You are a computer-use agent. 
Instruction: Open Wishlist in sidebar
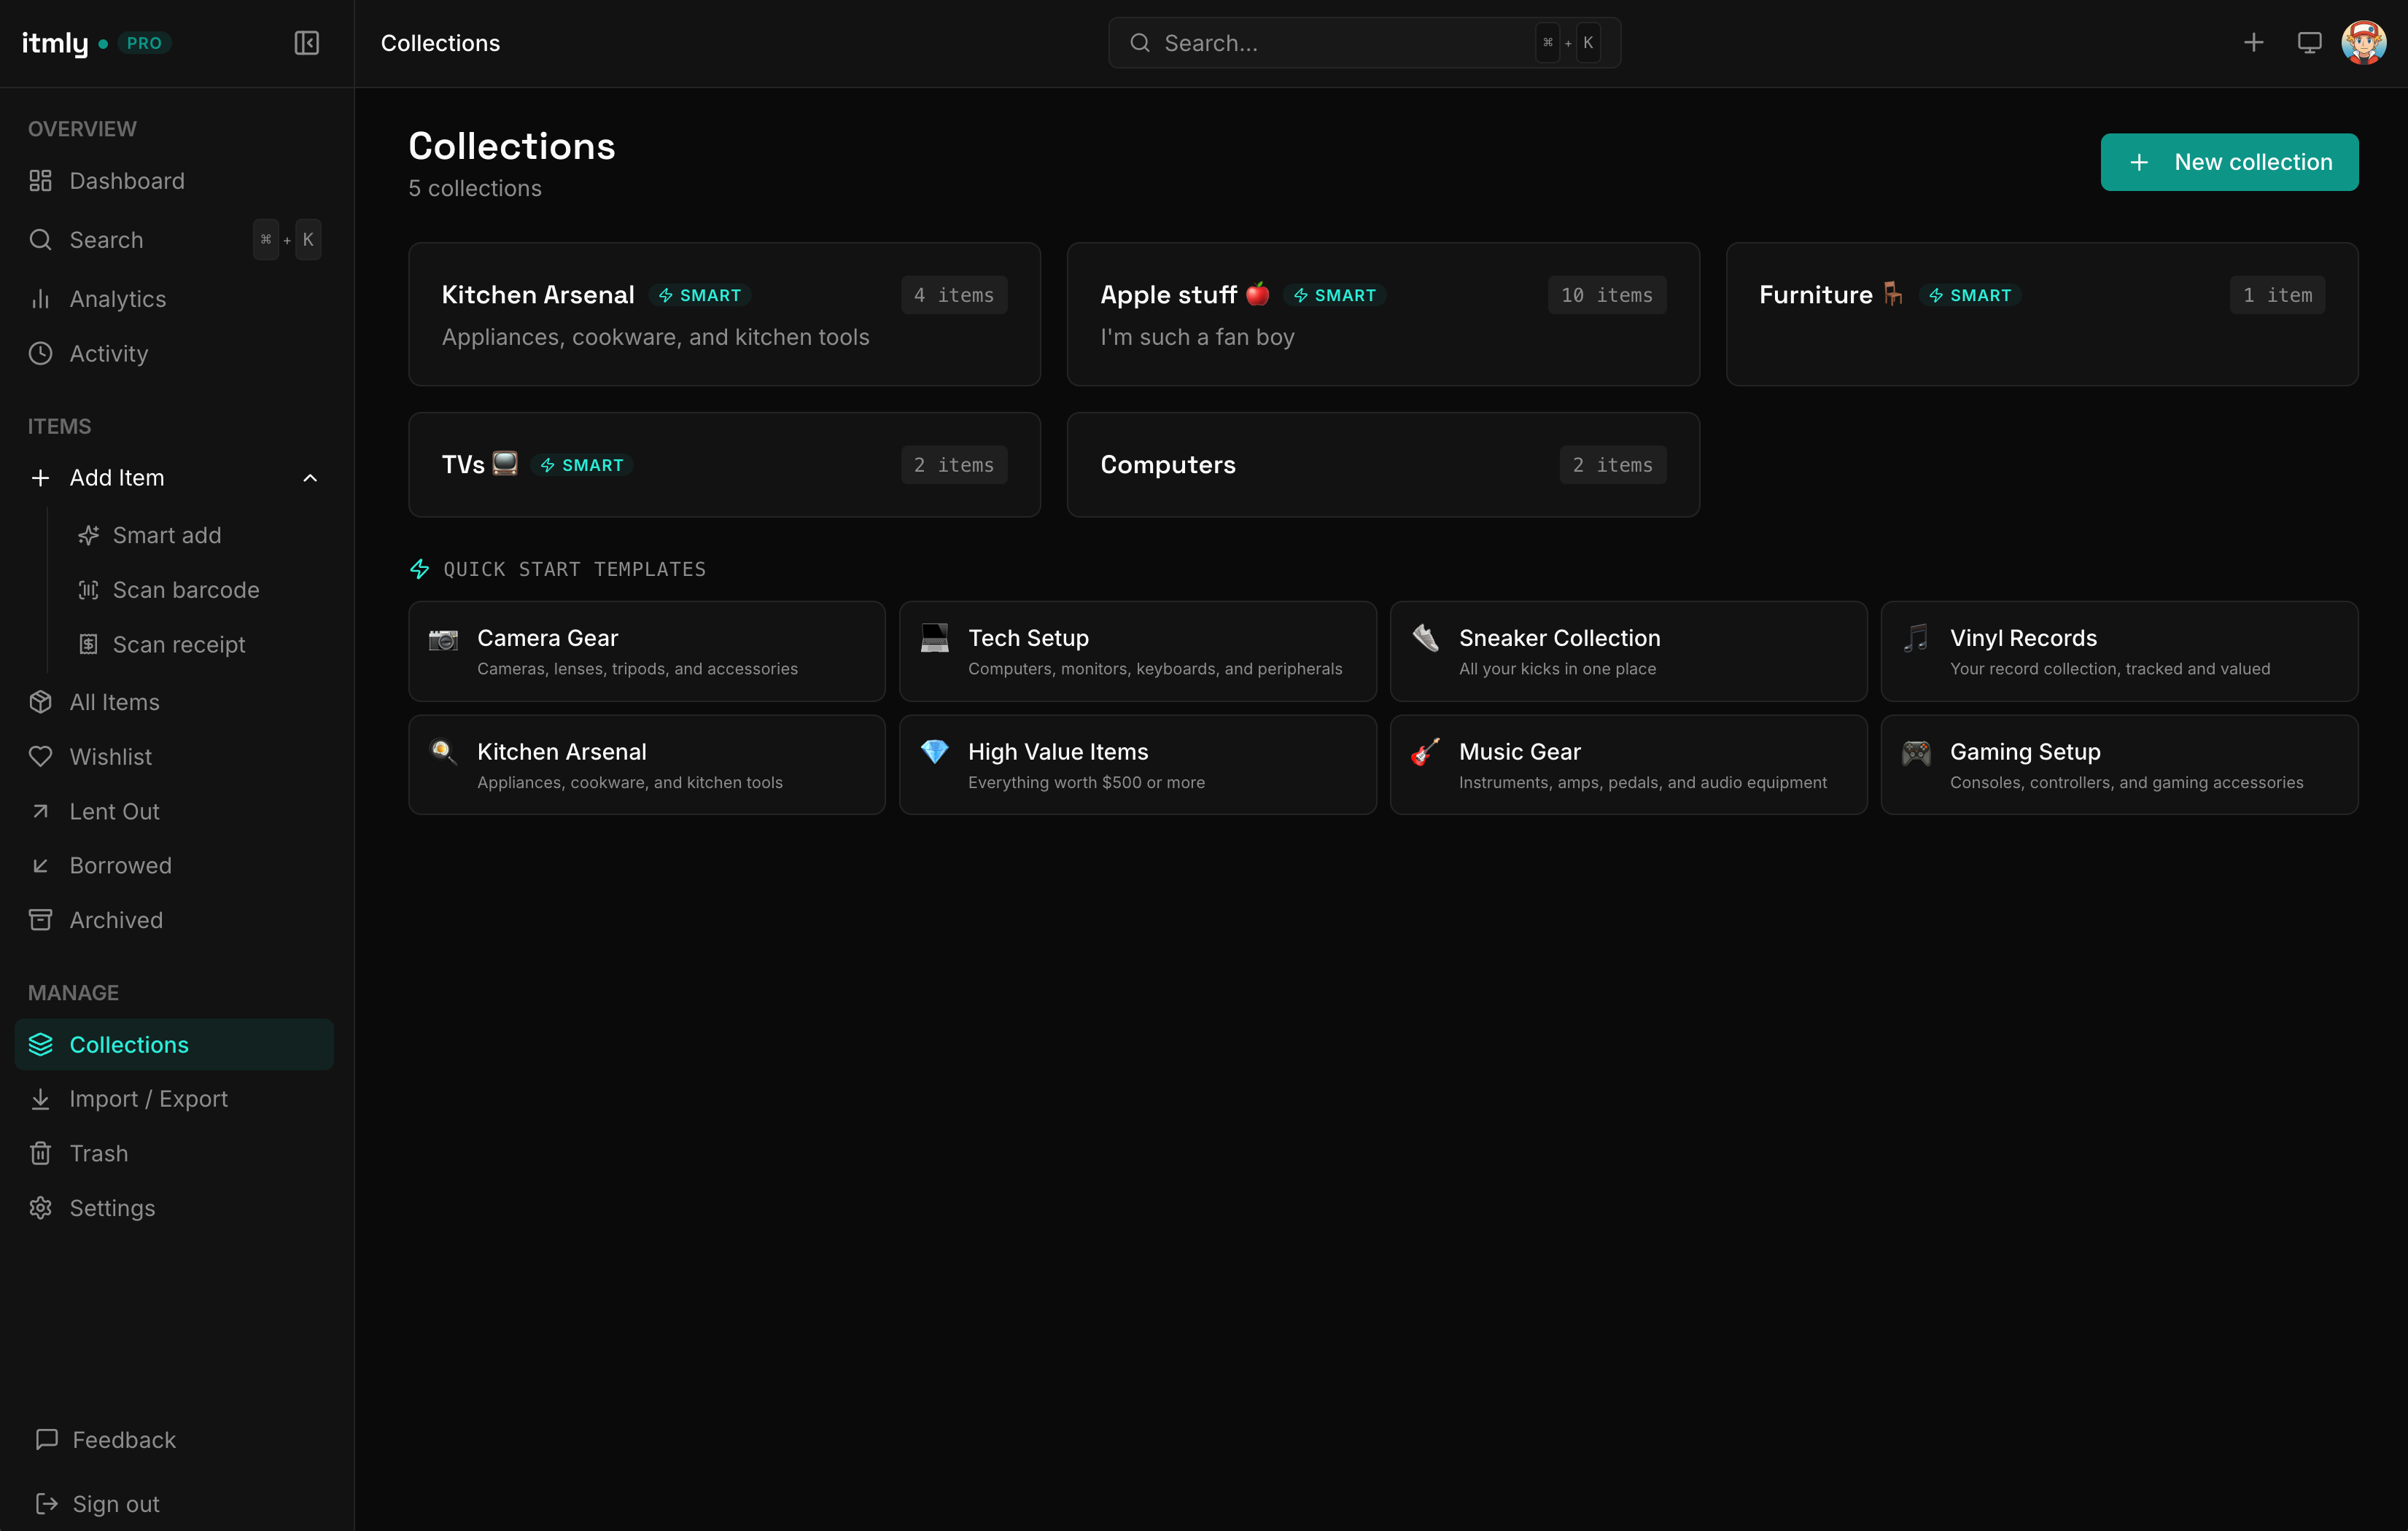click(x=110, y=757)
